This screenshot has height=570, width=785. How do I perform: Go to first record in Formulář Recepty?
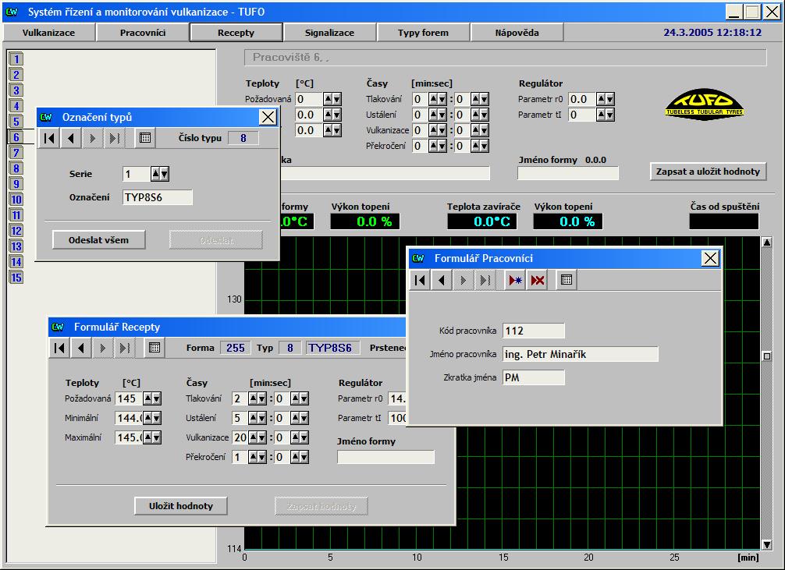[60, 349]
